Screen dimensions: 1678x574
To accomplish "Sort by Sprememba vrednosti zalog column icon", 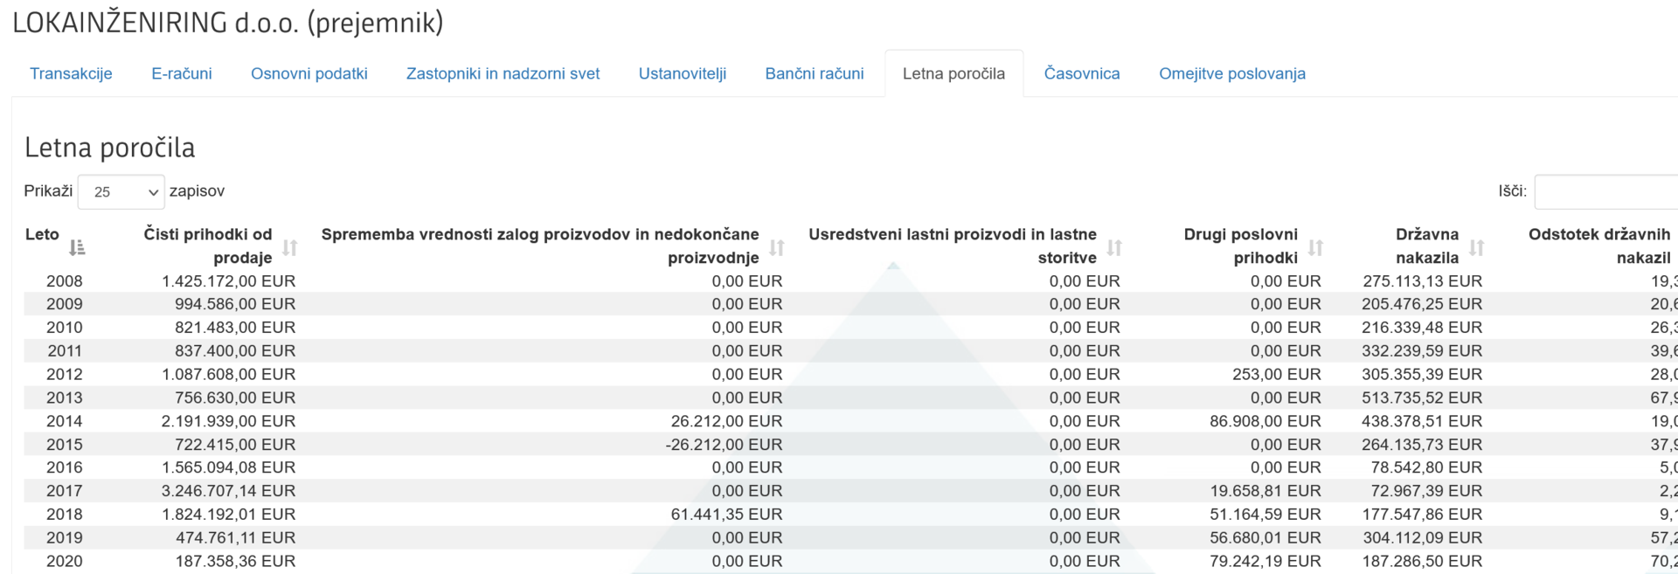I will tap(776, 248).
